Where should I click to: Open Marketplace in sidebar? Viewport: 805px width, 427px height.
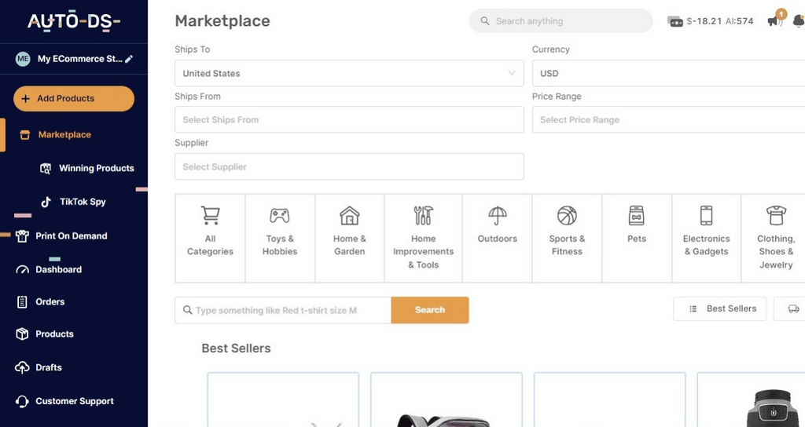pos(64,135)
